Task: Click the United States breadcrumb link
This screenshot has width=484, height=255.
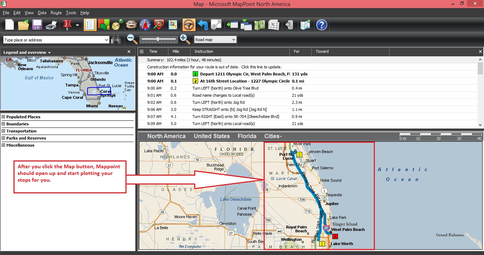Action: coord(212,136)
